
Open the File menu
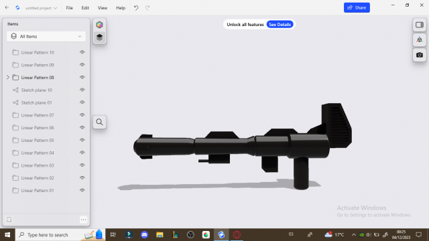pyautogui.click(x=70, y=8)
